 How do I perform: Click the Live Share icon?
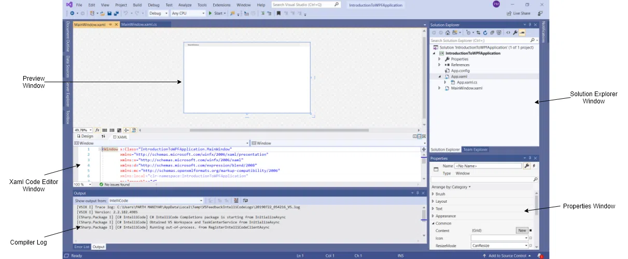coord(509,13)
